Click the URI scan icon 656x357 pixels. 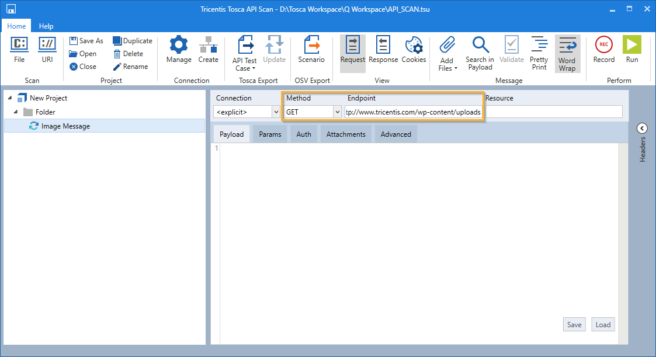[x=47, y=45]
